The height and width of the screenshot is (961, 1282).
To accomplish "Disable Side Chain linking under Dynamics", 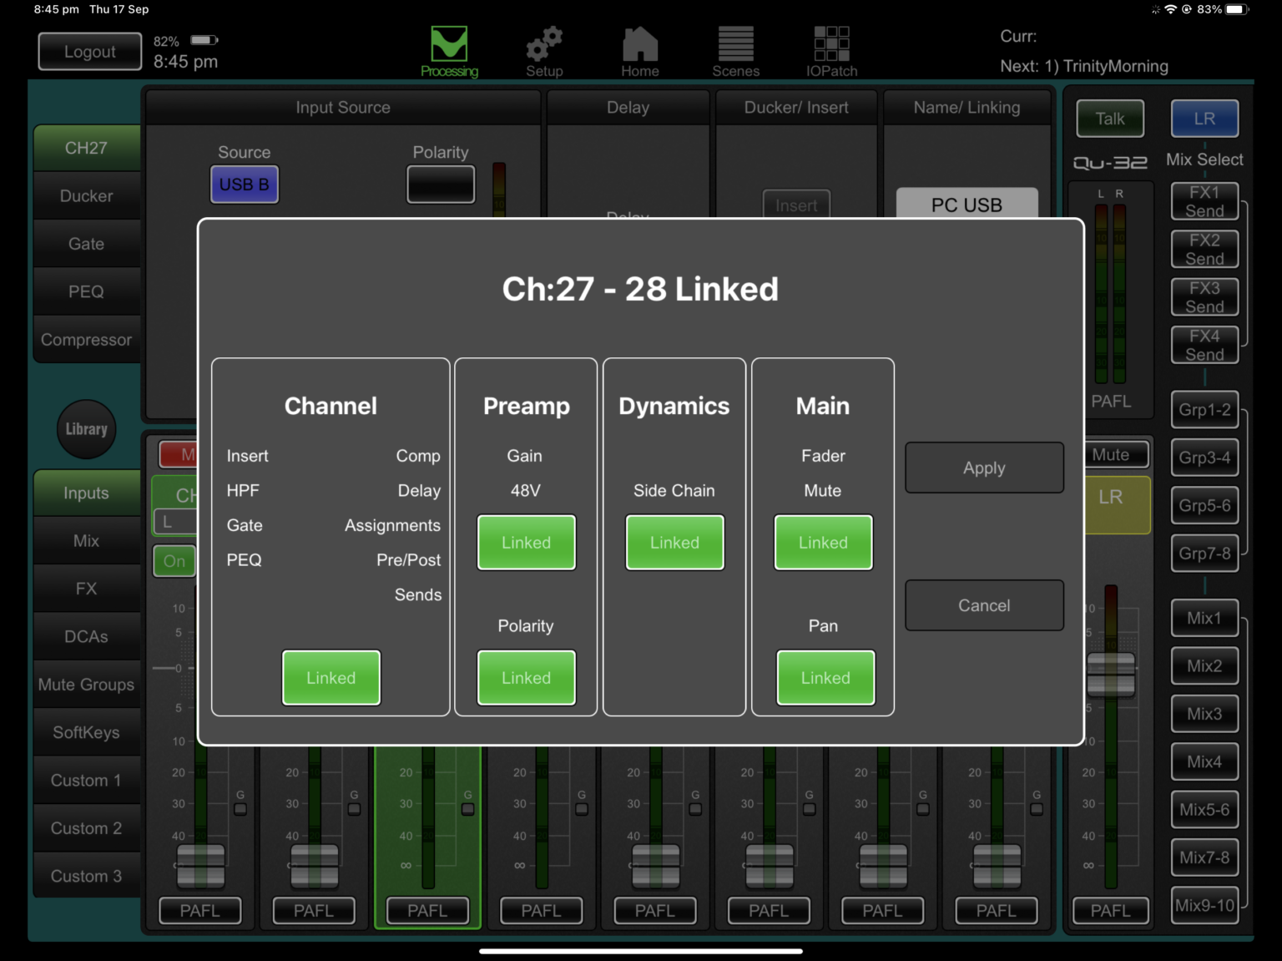I will click(674, 542).
